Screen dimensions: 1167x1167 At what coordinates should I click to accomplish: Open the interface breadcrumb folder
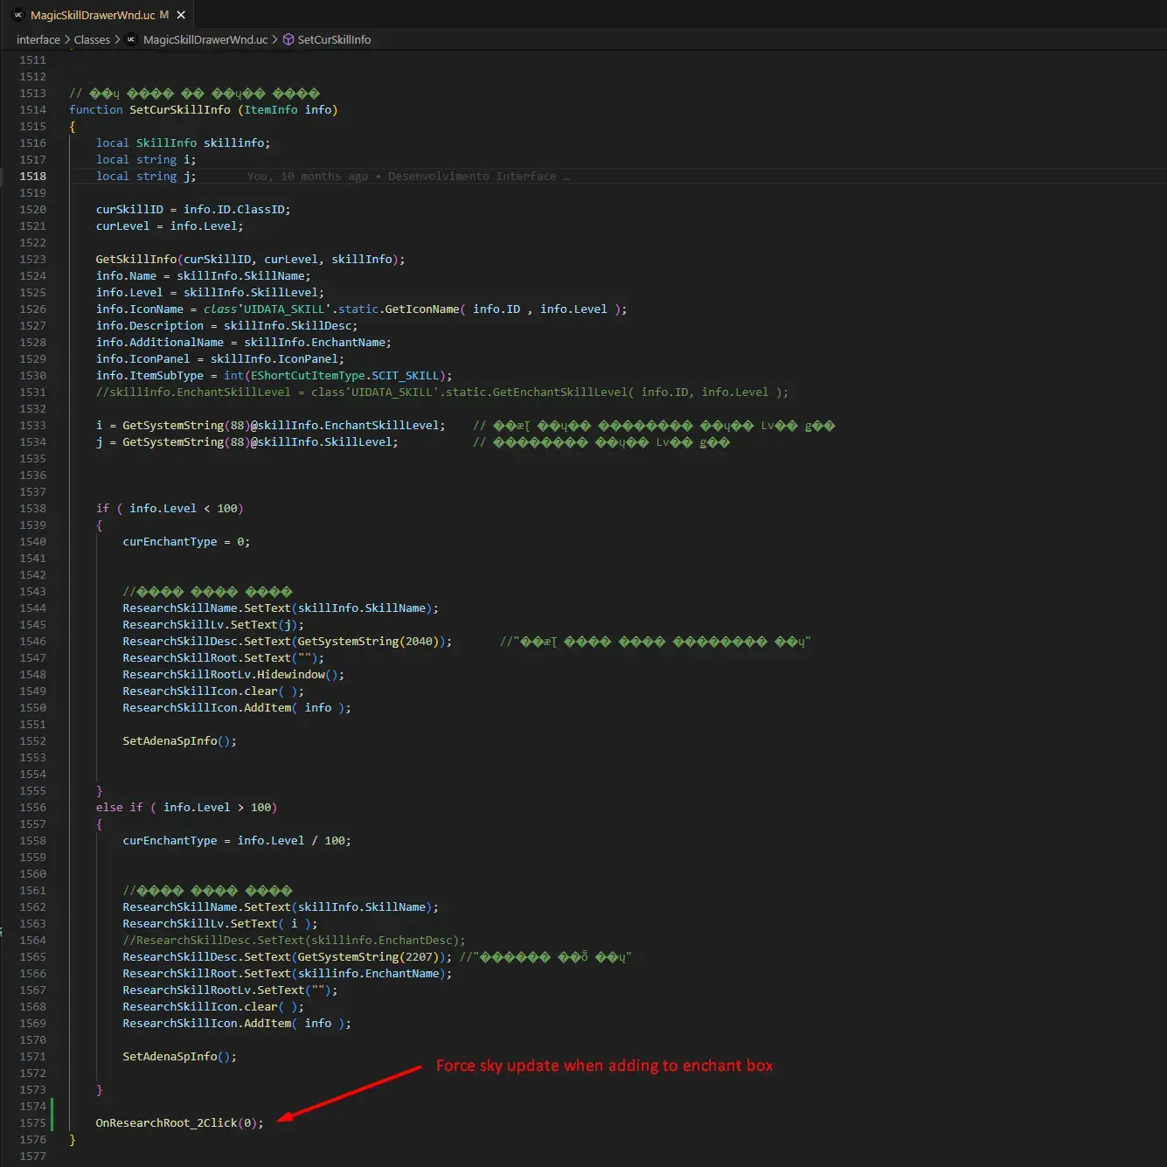tap(38, 39)
